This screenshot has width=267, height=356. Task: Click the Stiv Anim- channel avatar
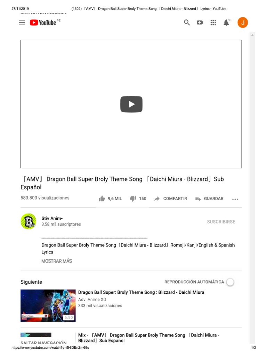pos(29,221)
